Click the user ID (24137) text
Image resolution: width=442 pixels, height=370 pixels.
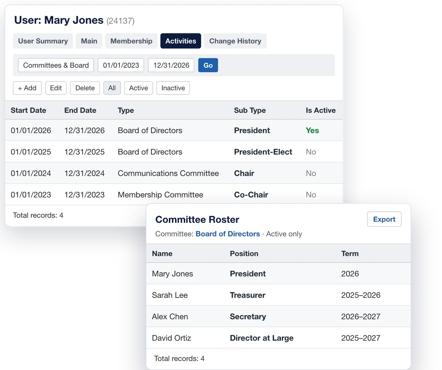[121, 21]
